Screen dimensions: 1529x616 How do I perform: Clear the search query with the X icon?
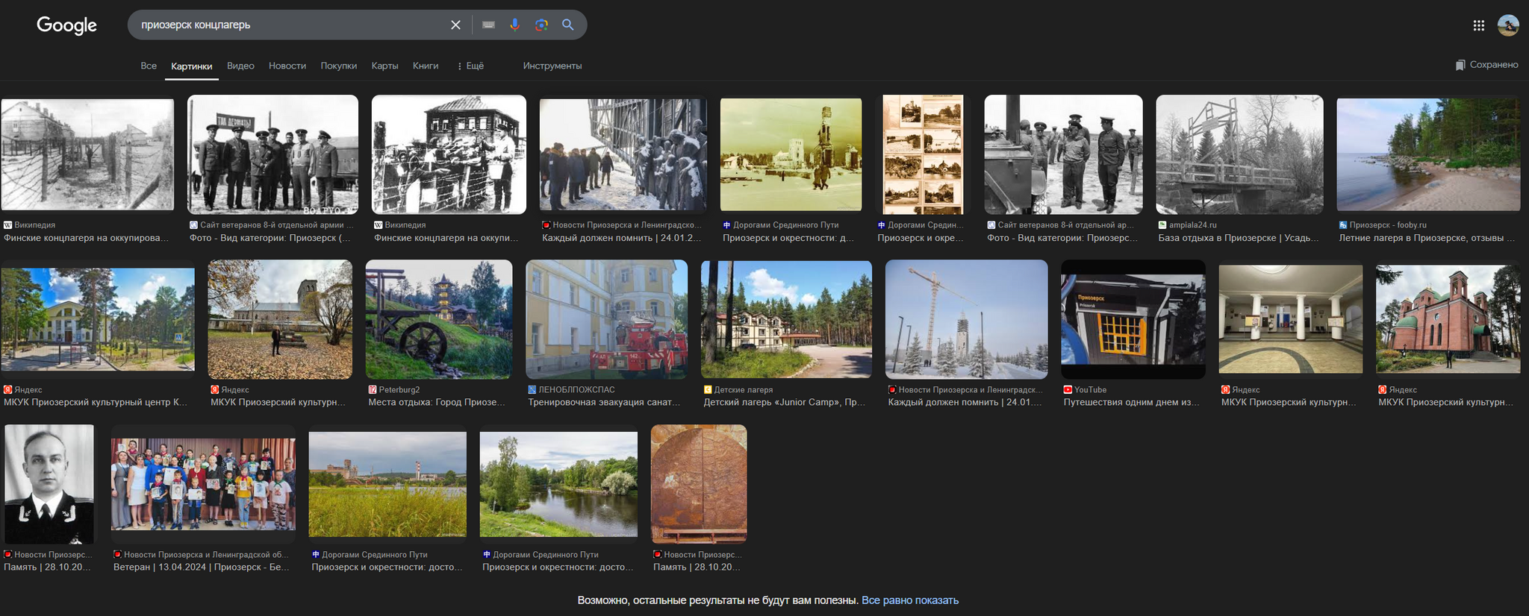tap(455, 25)
